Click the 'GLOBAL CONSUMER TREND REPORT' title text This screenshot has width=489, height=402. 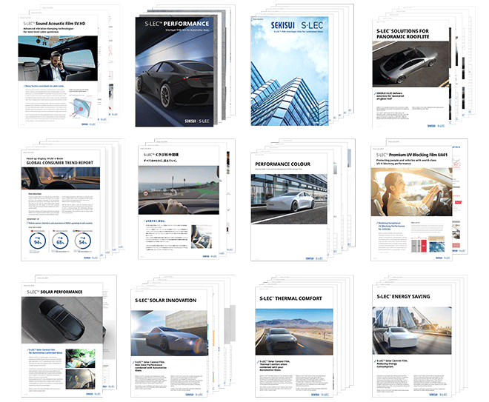59,163
